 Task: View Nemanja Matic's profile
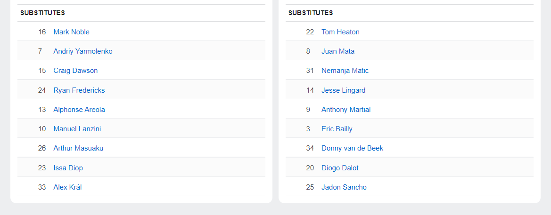345,71
